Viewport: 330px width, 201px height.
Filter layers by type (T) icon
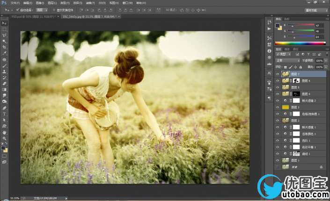pos(308,54)
